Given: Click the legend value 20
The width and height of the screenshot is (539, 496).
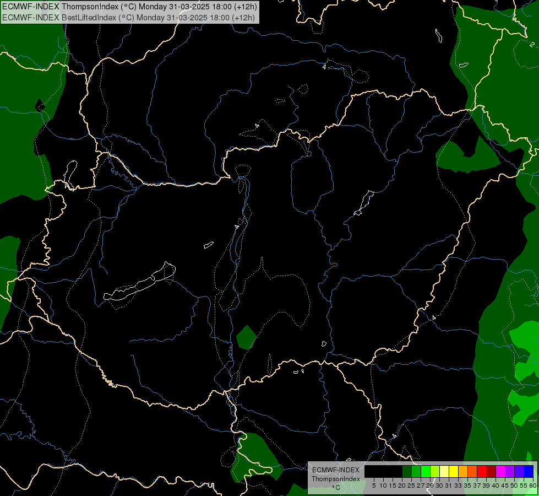Looking at the screenshot, I should pos(402,486).
